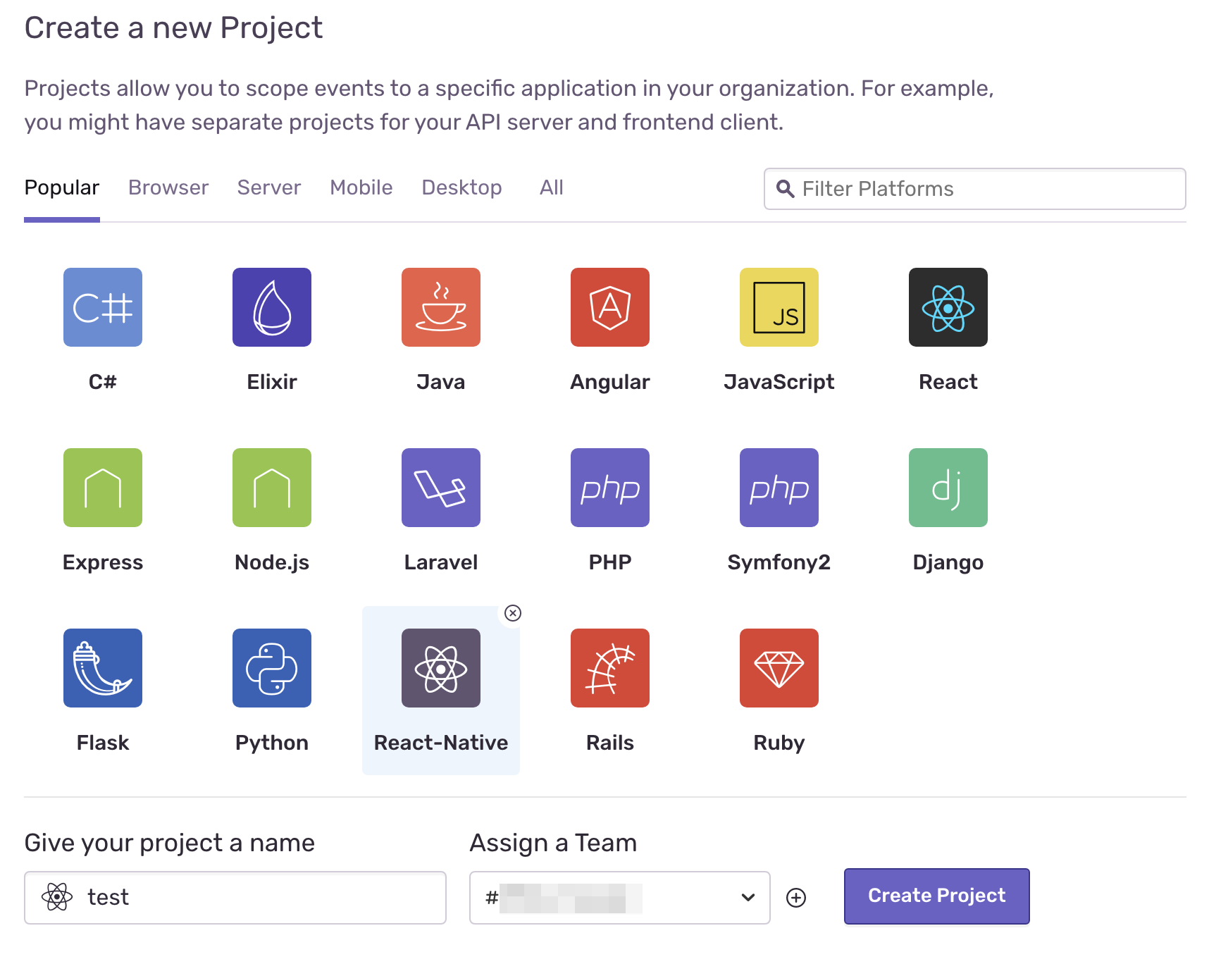Pick the Django platform icon
1209x964 pixels.
(x=948, y=488)
